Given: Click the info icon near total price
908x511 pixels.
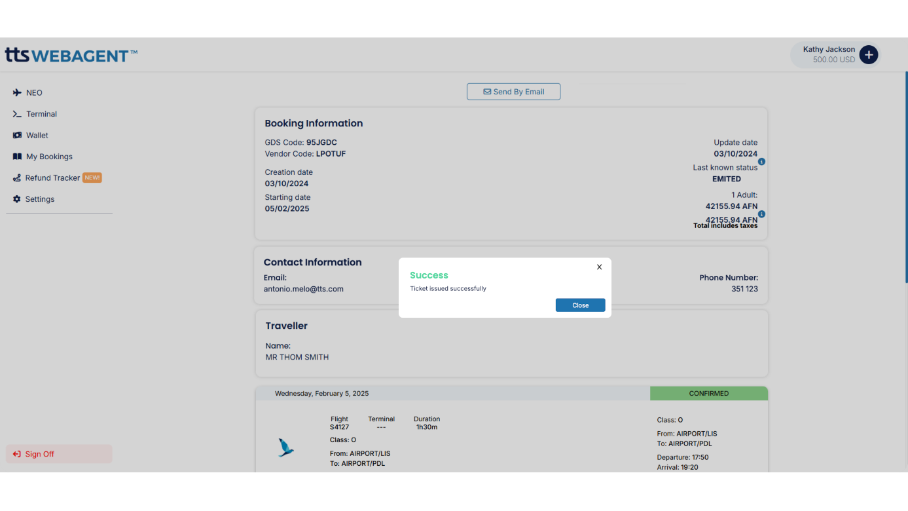Looking at the screenshot, I should coord(761,214).
